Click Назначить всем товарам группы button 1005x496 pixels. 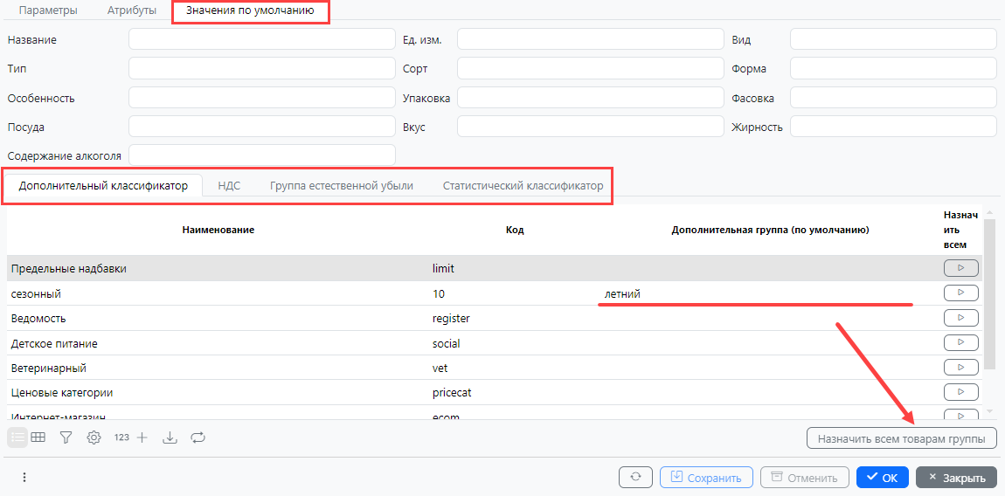(x=901, y=438)
